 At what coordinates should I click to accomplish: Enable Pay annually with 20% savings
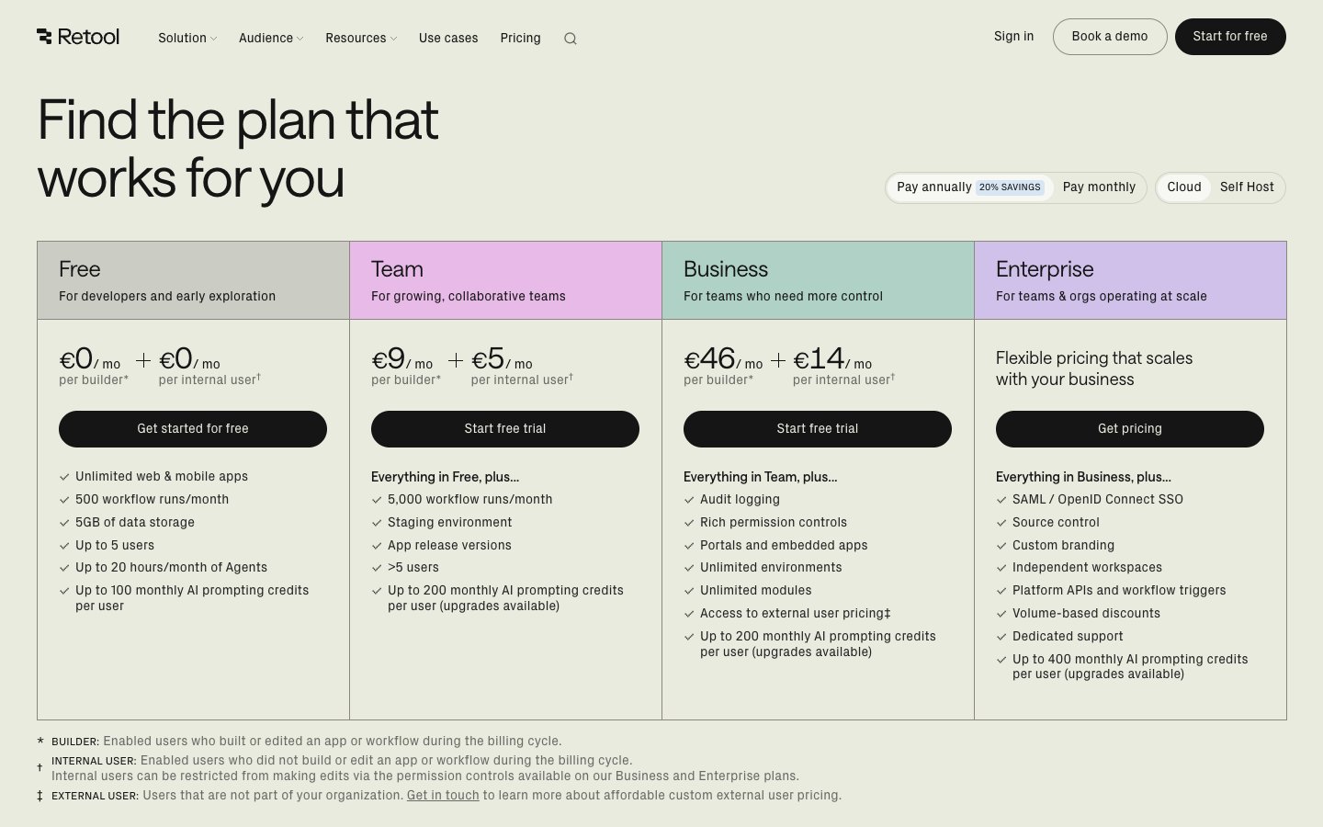pos(934,187)
